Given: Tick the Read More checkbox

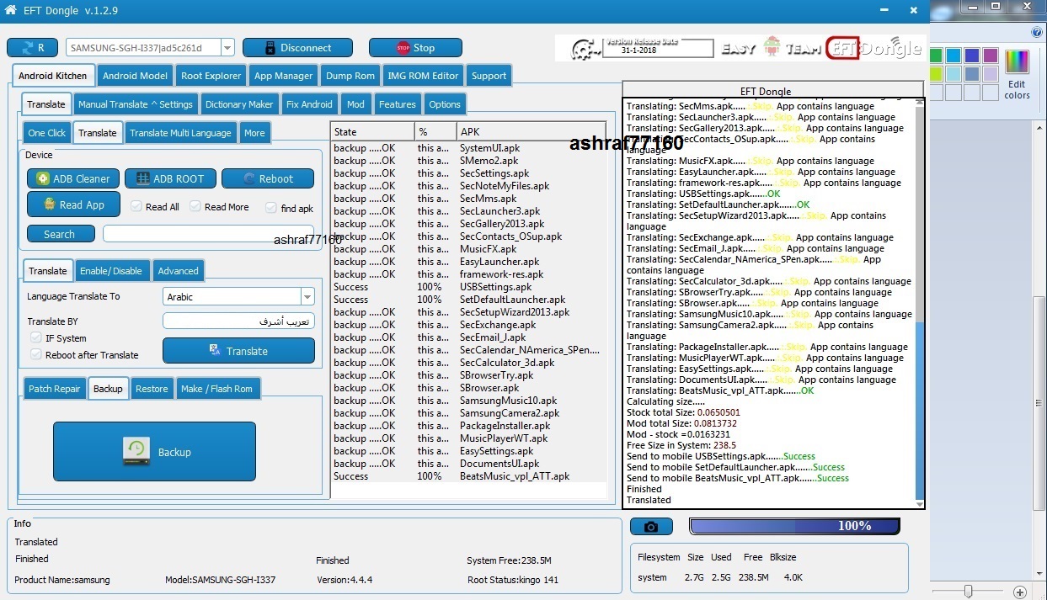Looking at the screenshot, I should coord(195,207).
